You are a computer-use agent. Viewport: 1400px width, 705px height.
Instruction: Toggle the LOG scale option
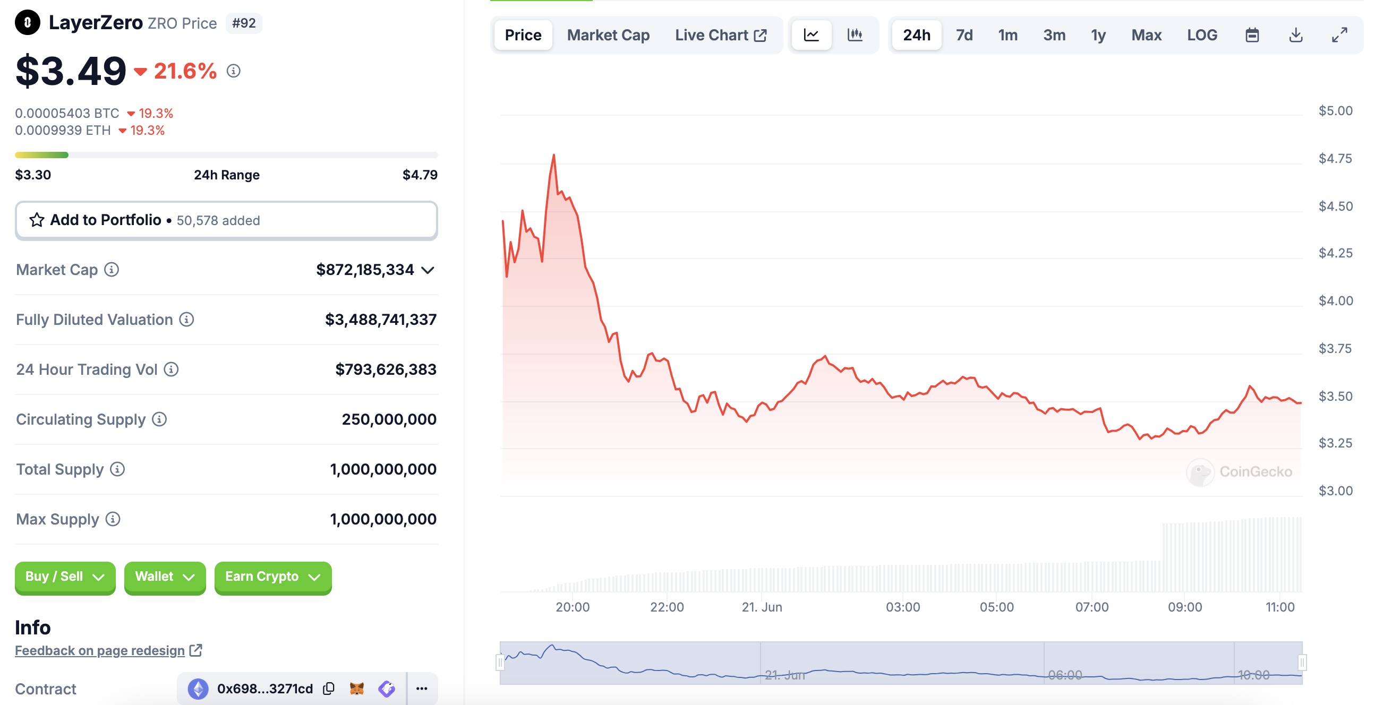(1201, 36)
